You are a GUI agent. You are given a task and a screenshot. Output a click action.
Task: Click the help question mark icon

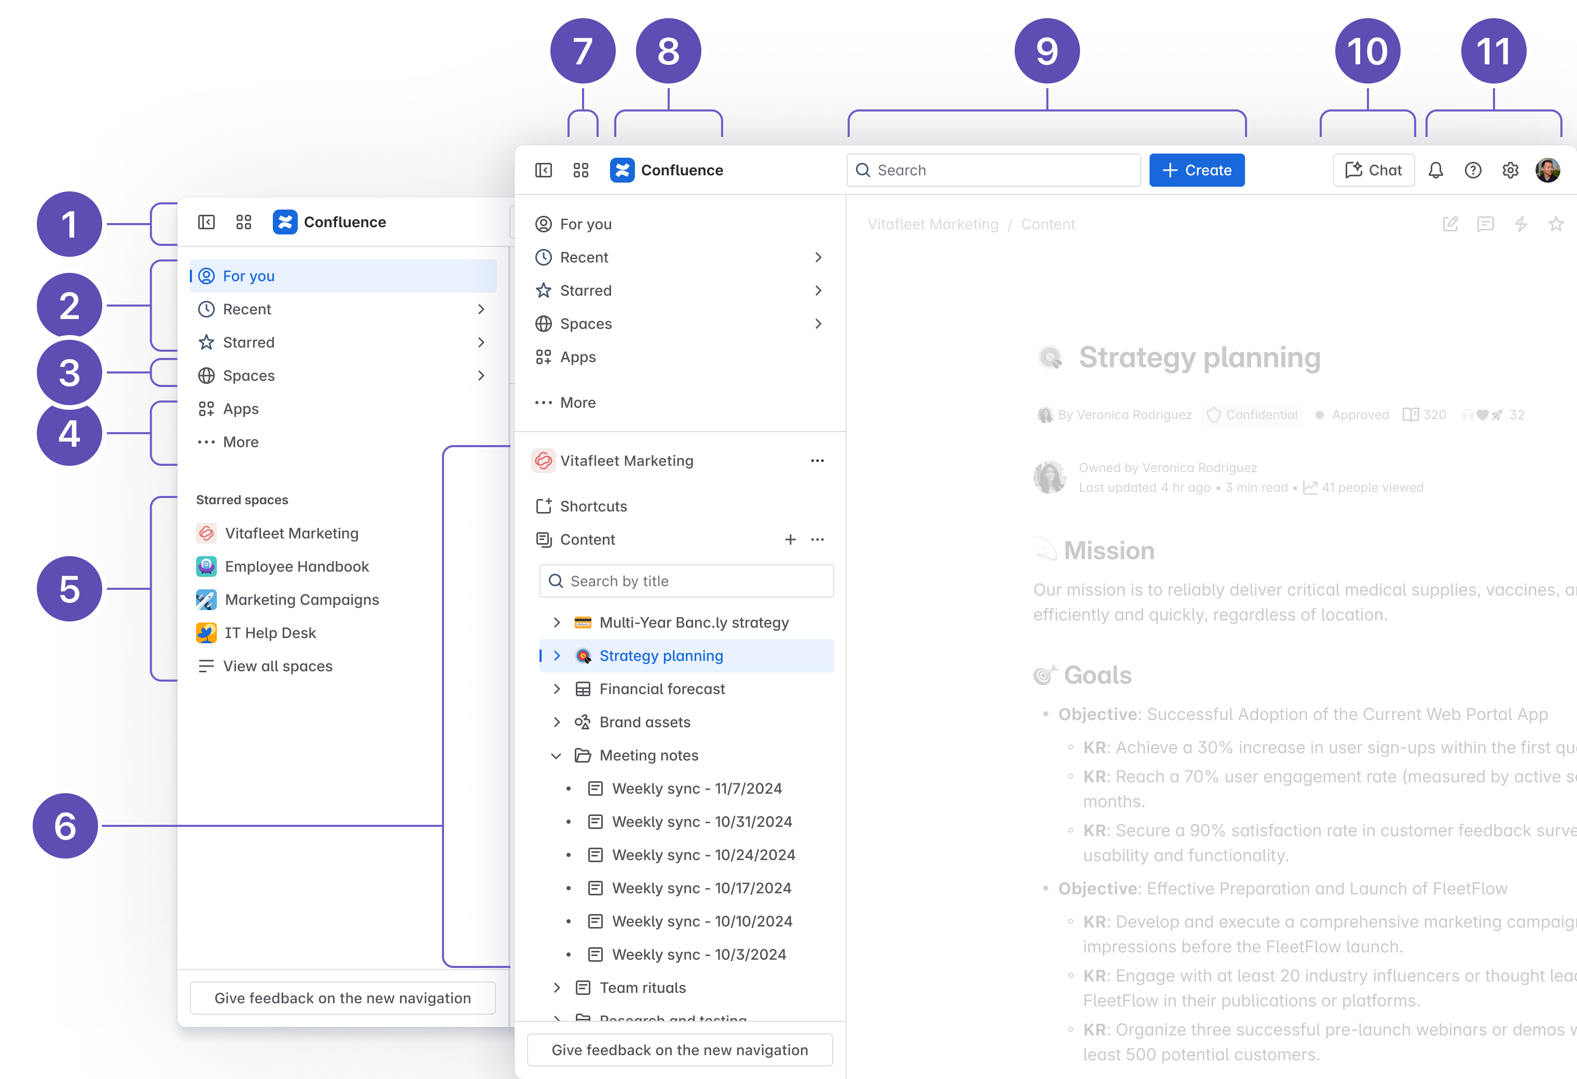pyautogui.click(x=1473, y=170)
